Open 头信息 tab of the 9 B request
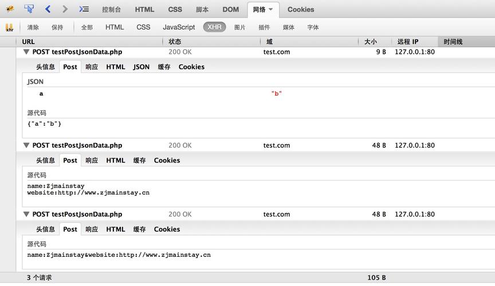This screenshot has width=495, height=286. (x=45, y=67)
